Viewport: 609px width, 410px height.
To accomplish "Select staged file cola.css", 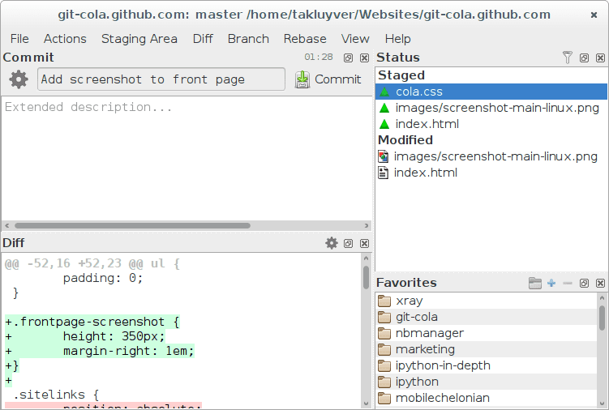I will click(491, 92).
